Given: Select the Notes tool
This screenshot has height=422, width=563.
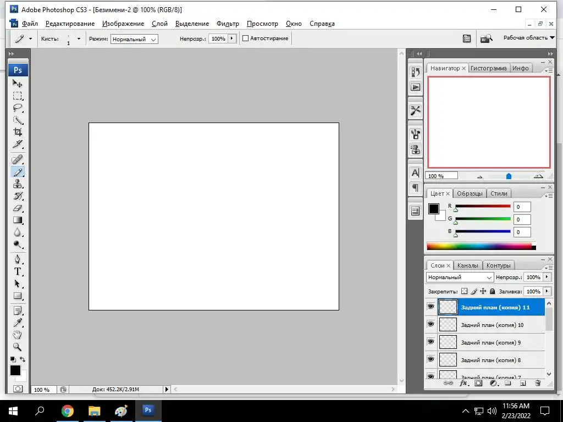Looking at the screenshot, I should (18, 310).
